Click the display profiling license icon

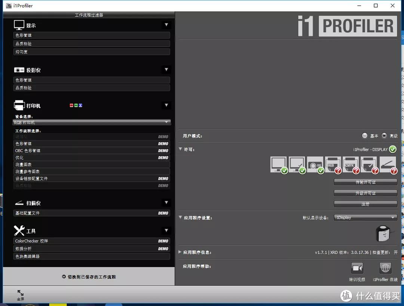point(279,164)
